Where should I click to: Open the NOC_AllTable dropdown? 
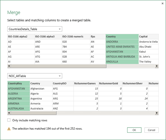35,76
